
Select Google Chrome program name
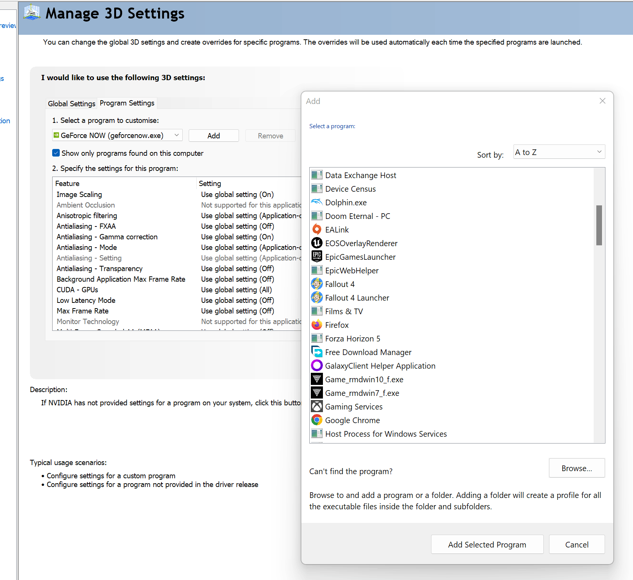(352, 420)
